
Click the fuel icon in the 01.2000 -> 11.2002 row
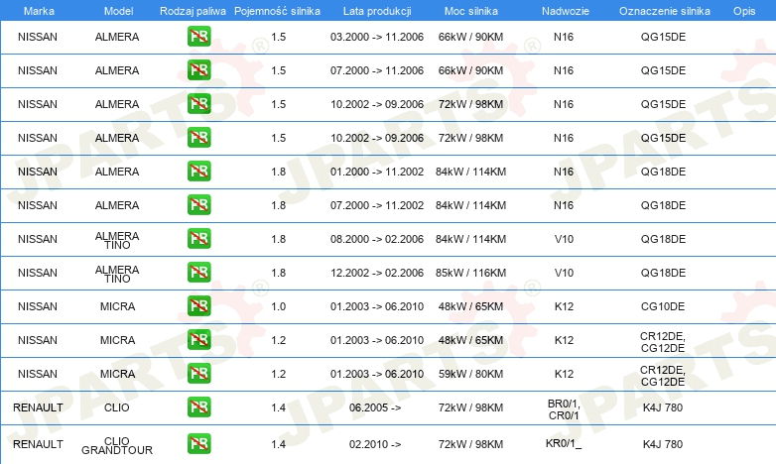pos(198,172)
